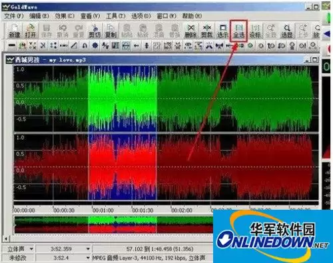Click the 00:01:30 timeline mark

click(143, 210)
